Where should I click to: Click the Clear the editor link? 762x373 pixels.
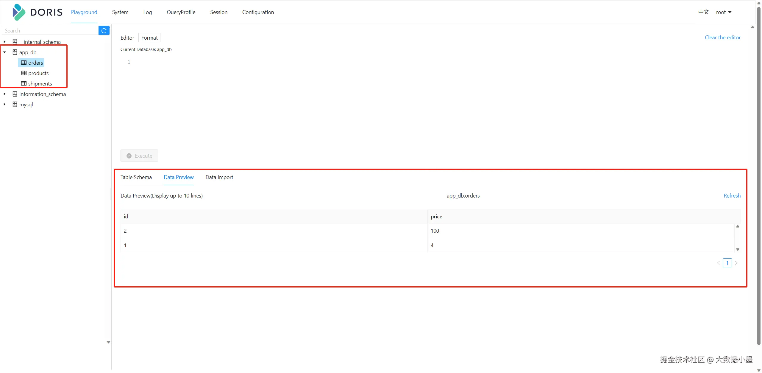722,38
